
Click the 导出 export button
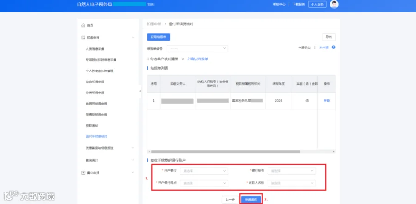click(329, 37)
